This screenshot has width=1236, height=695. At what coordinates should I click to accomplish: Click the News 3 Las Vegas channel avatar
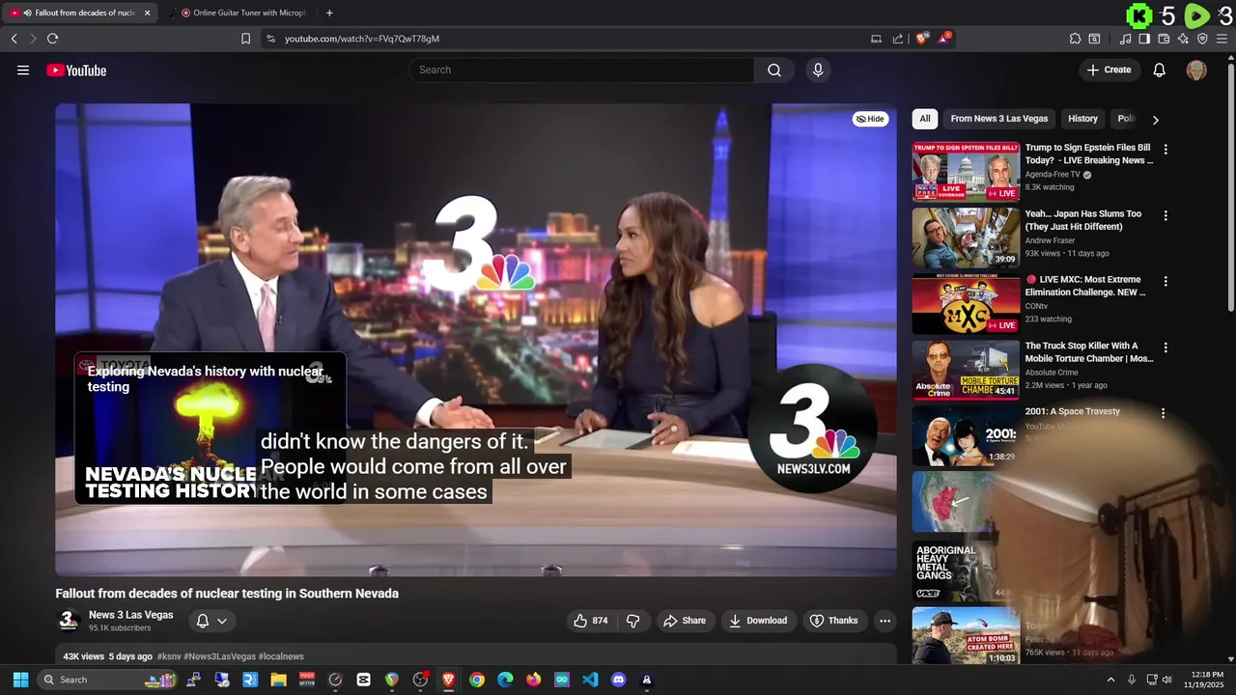pos(68,621)
